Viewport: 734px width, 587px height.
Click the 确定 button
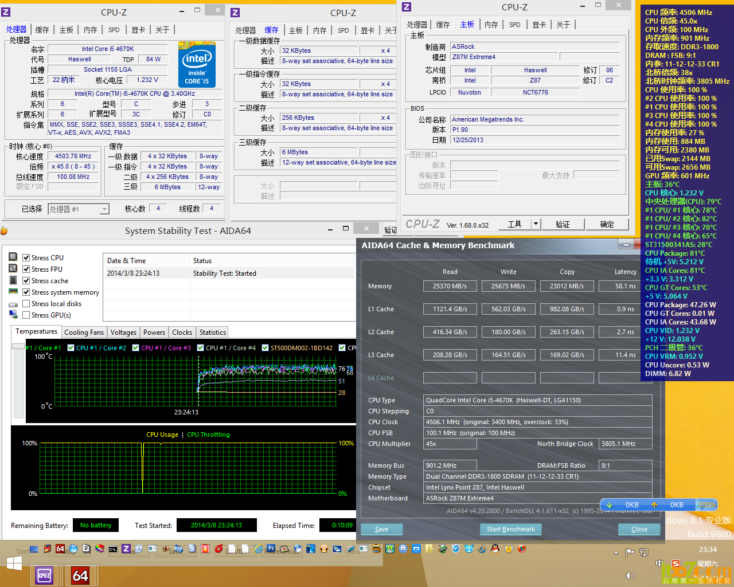(607, 224)
